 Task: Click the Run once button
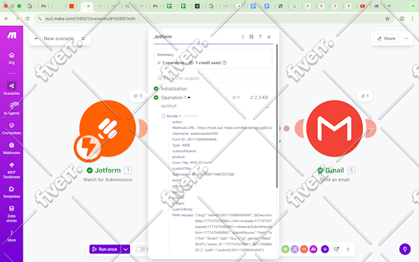[105, 249]
